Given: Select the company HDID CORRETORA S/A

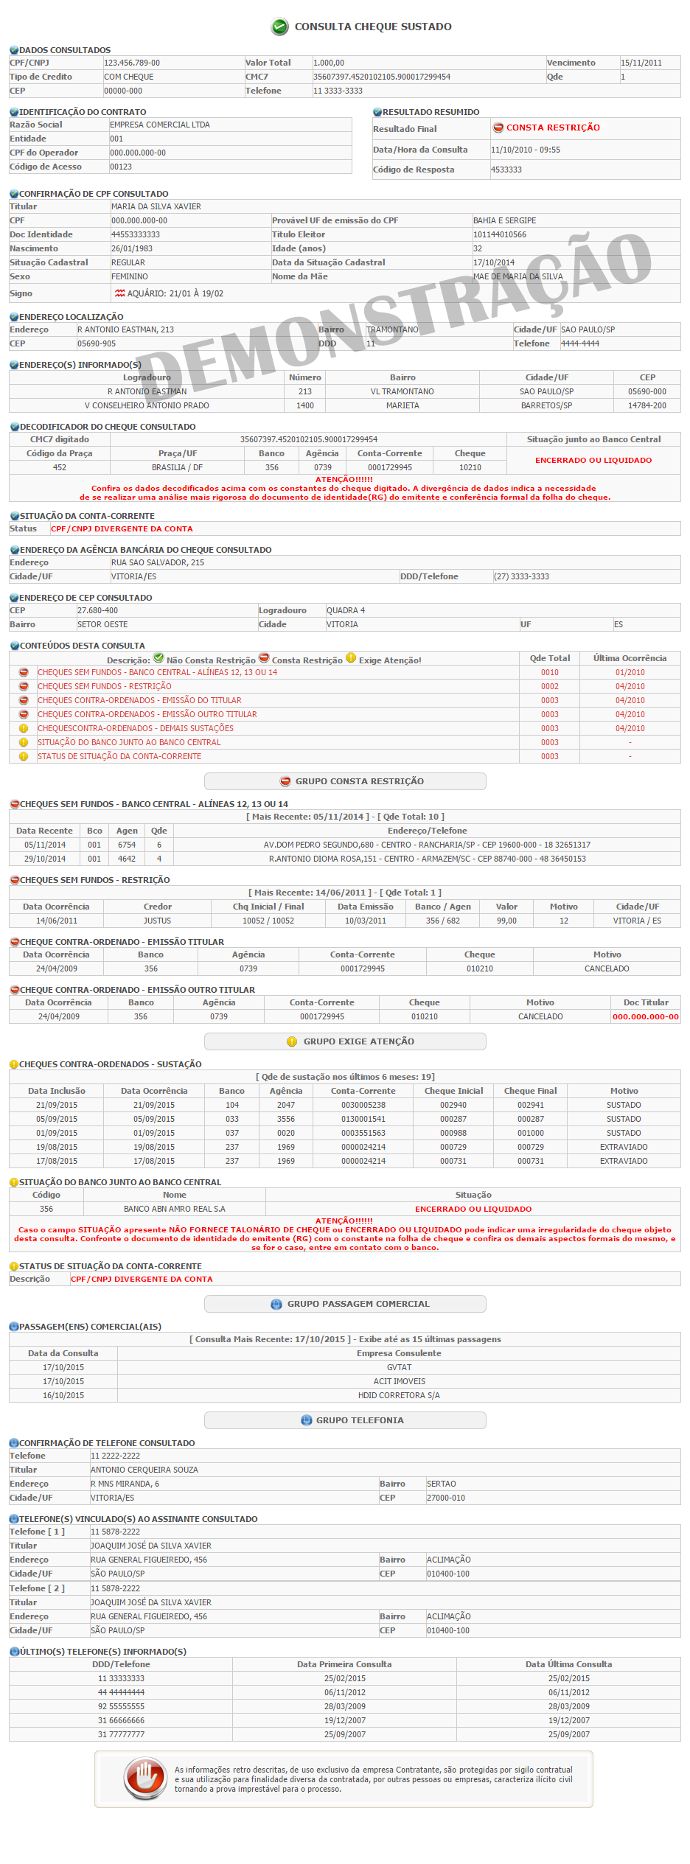Looking at the screenshot, I should click(x=400, y=1396).
